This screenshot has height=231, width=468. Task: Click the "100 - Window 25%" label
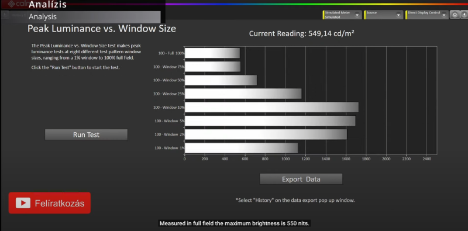[x=169, y=94]
